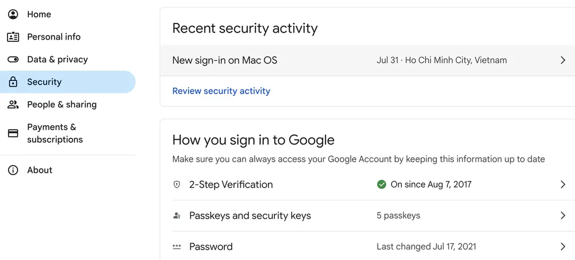Open the 2-Step Verification row chevron
The width and height of the screenshot is (575, 260).
(563, 185)
